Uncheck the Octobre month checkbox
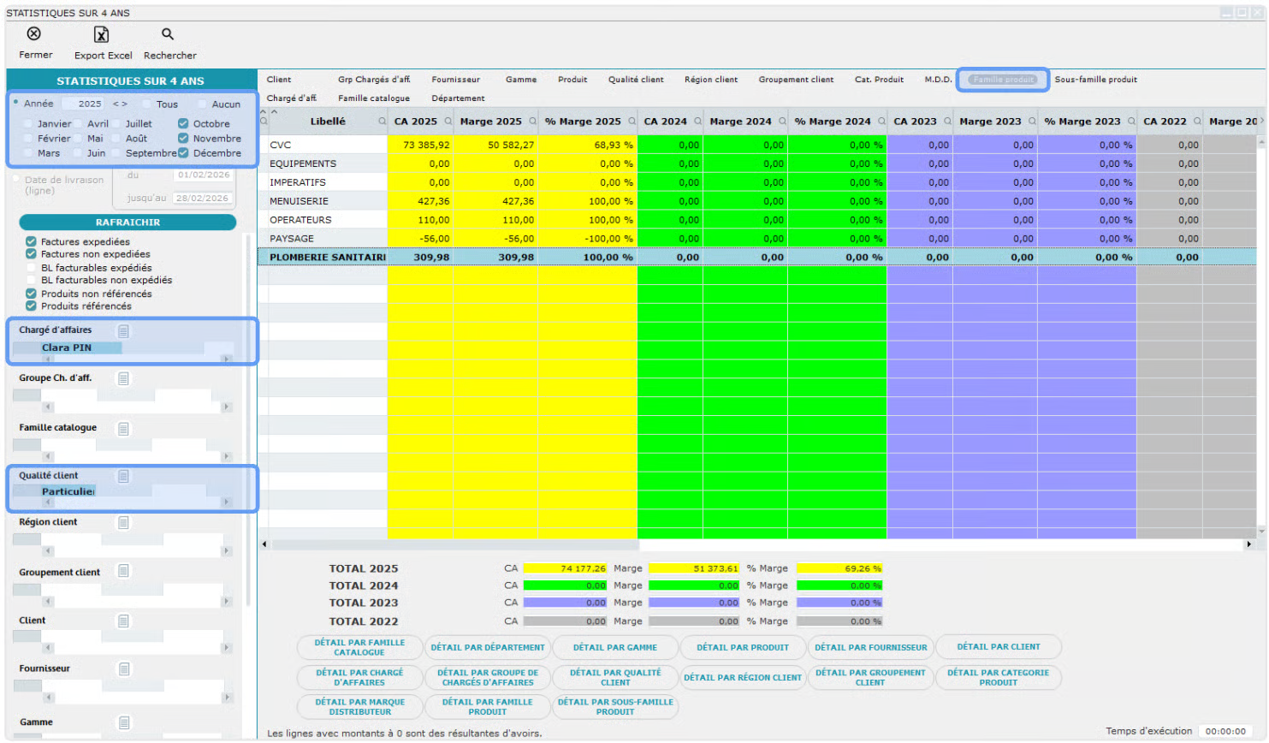The width and height of the screenshot is (1269, 743). point(183,124)
